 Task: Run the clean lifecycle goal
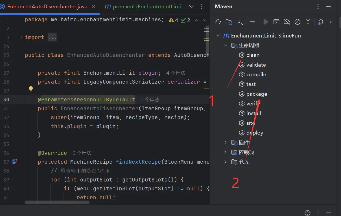click(x=253, y=55)
